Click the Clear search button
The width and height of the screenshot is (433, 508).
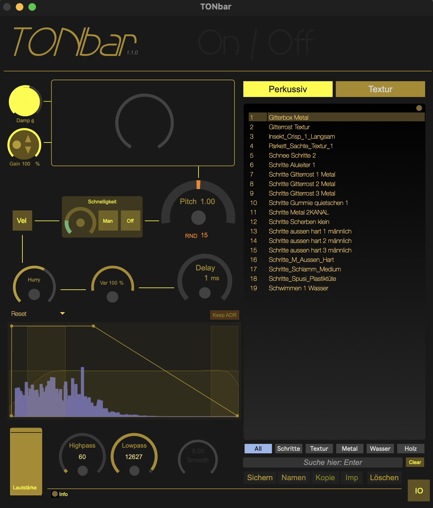(x=415, y=462)
